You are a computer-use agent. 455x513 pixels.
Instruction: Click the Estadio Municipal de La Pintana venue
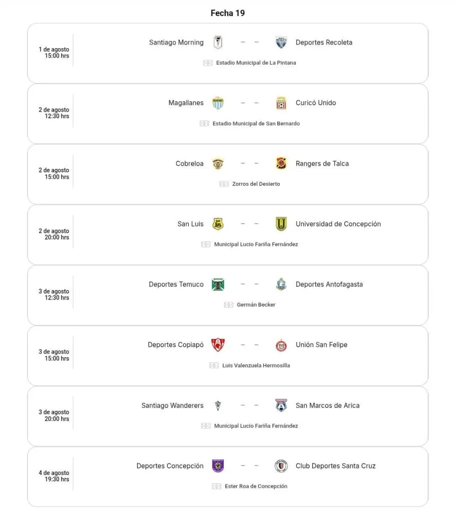point(256,63)
